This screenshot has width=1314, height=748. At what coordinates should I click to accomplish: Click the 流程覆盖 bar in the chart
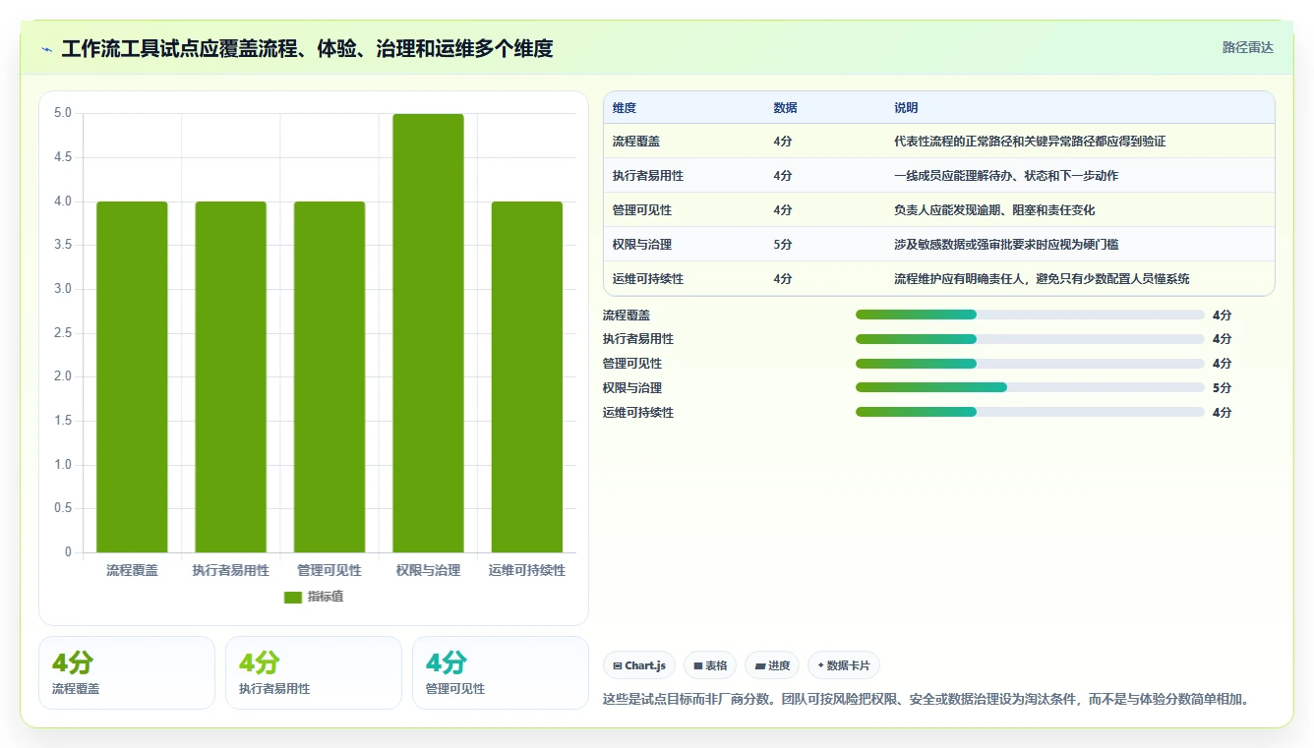point(132,376)
